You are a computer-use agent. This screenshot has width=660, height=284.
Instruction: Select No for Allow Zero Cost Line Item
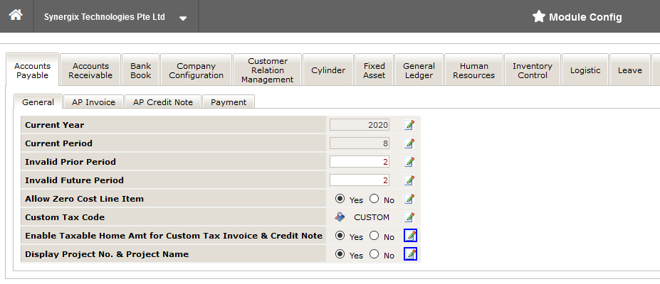pyautogui.click(x=374, y=198)
